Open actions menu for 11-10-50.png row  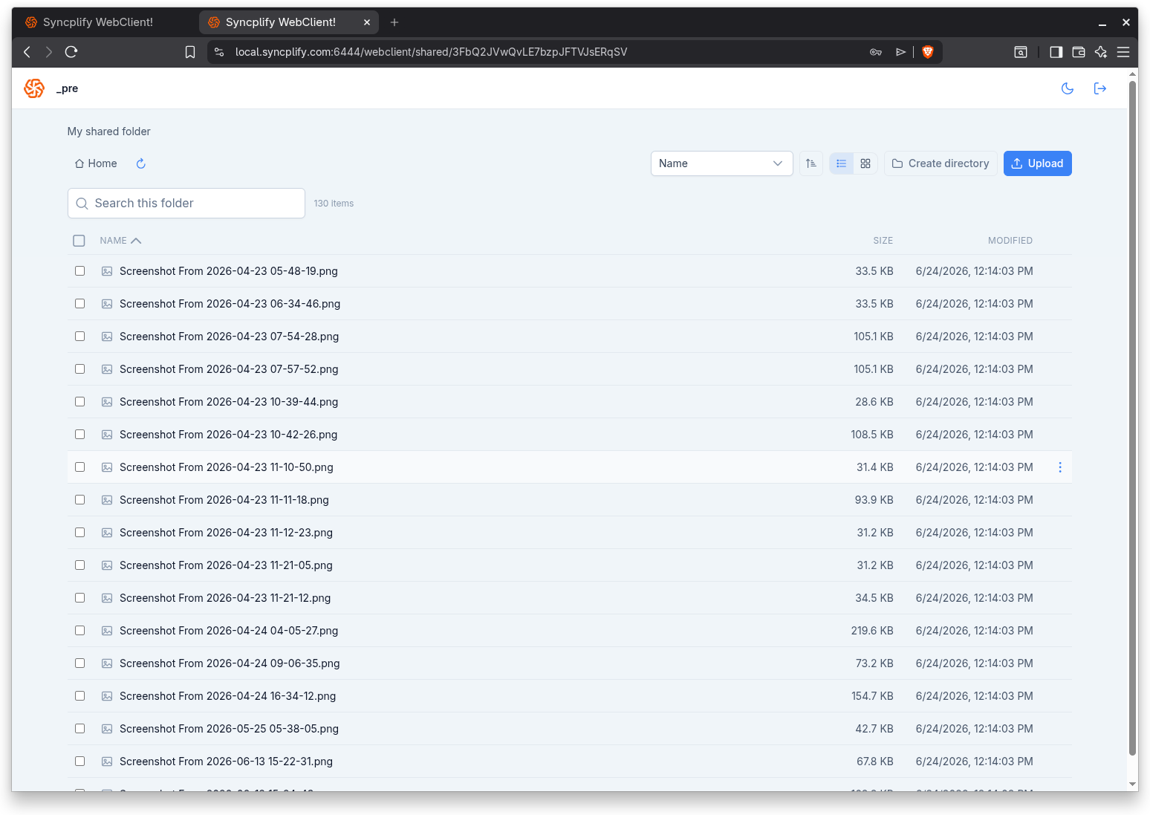point(1060,467)
